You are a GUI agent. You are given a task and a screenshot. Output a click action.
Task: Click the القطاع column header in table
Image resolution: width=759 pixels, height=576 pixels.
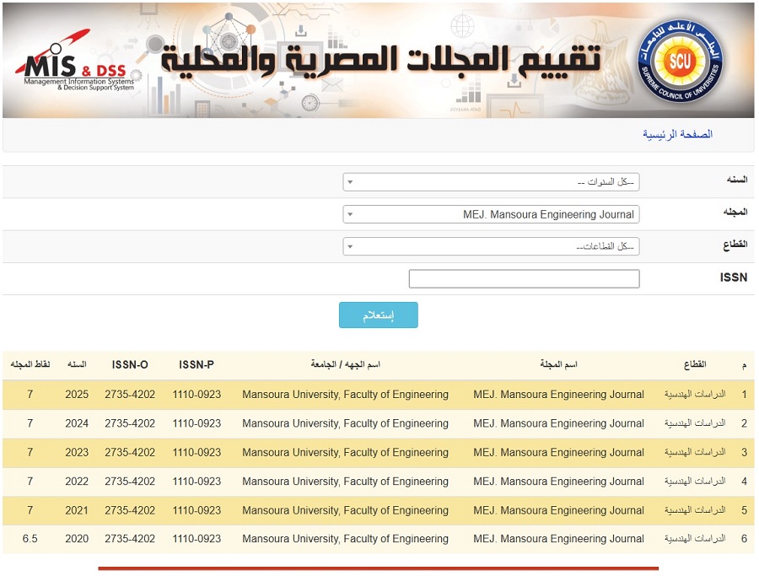(694, 365)
